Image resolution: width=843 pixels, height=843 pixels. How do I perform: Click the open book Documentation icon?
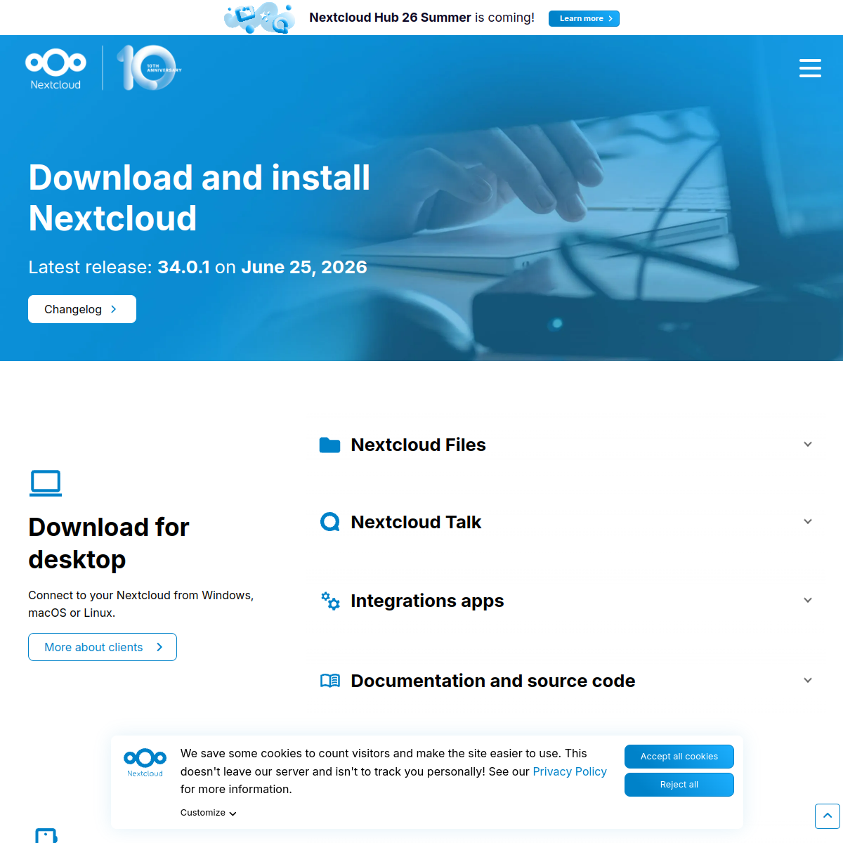[330, 681]
